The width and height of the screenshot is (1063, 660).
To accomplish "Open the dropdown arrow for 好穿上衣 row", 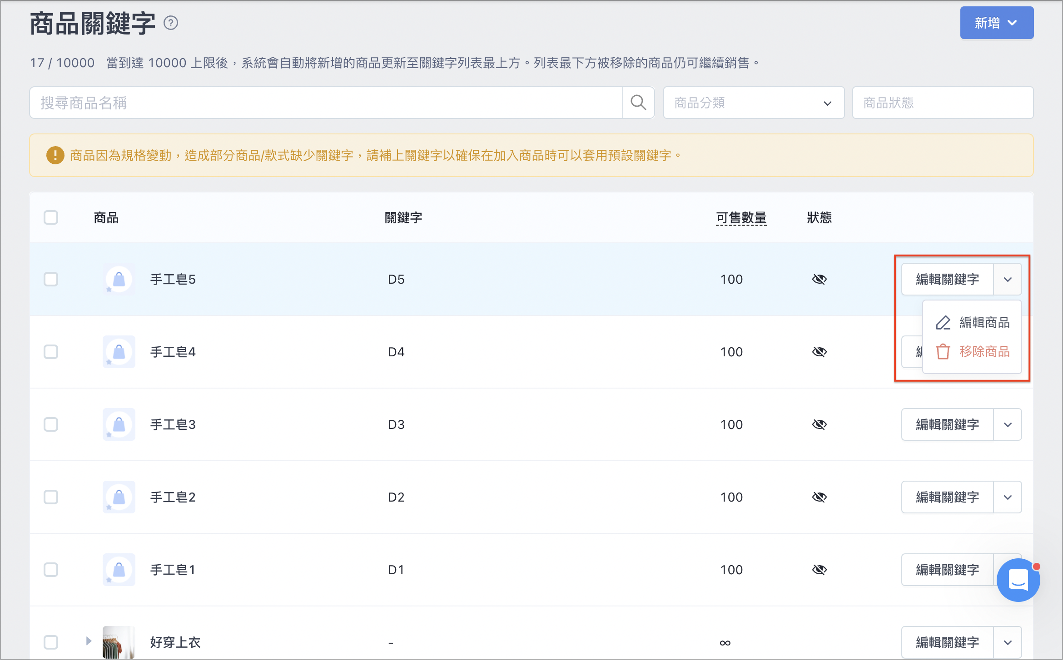I will coord(1008,642).
